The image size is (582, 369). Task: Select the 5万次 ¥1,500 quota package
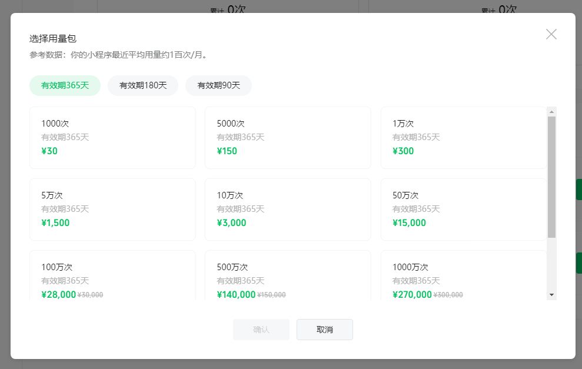click(112, 209)
